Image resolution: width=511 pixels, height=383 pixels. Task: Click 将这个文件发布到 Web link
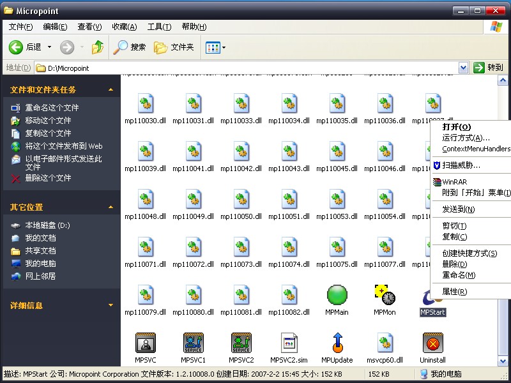point(64,146)
